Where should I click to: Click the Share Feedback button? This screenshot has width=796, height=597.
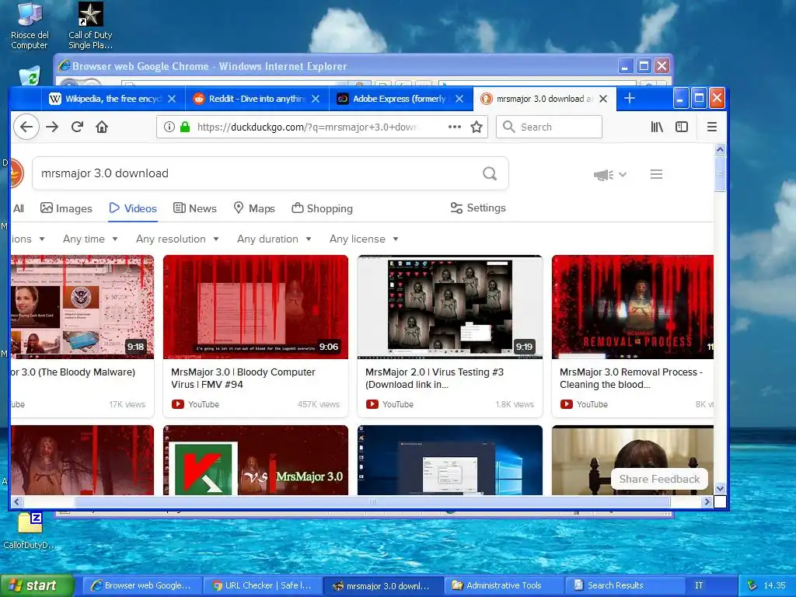pos(659,479)
